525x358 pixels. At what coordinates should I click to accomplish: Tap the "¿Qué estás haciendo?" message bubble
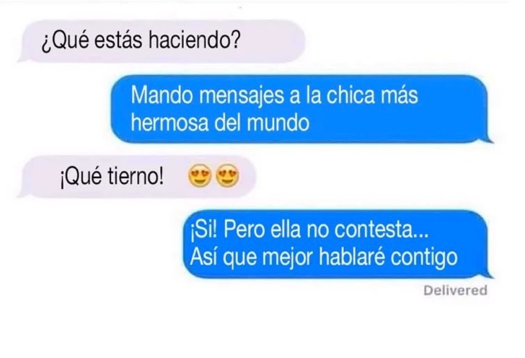(162, 41)
